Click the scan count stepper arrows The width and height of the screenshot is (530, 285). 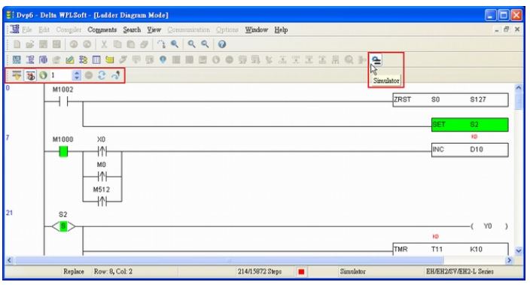[x=77, y=75]
